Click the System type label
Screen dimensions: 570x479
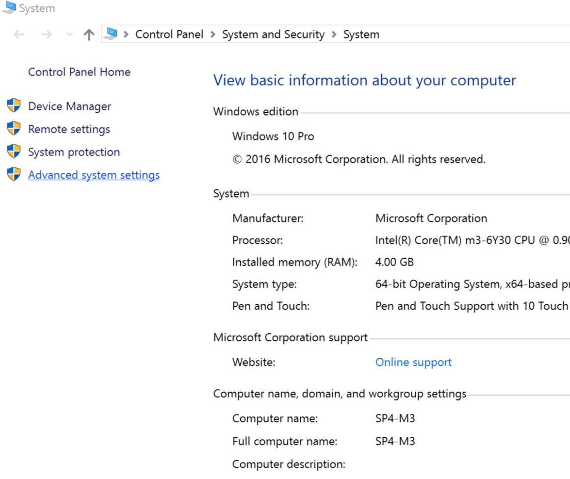tap(264, 284)
